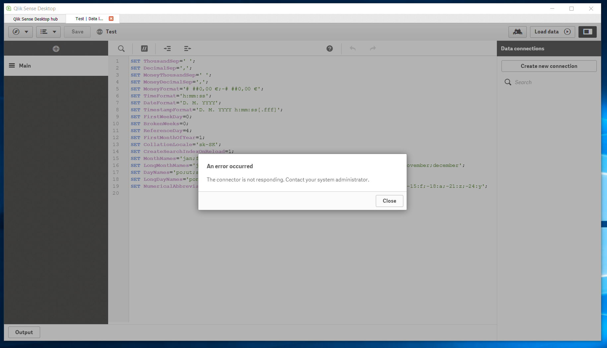Click Create new connection
The width and height of the screenshot is (607, 348).
pyautogui.click(x=549, y=66)
